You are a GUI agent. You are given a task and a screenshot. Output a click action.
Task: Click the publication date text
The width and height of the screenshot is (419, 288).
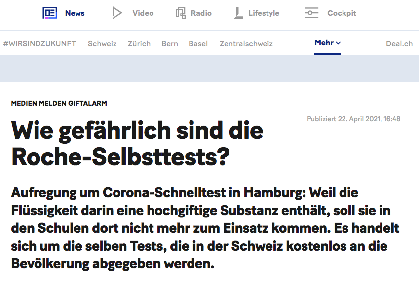[353, 119]
